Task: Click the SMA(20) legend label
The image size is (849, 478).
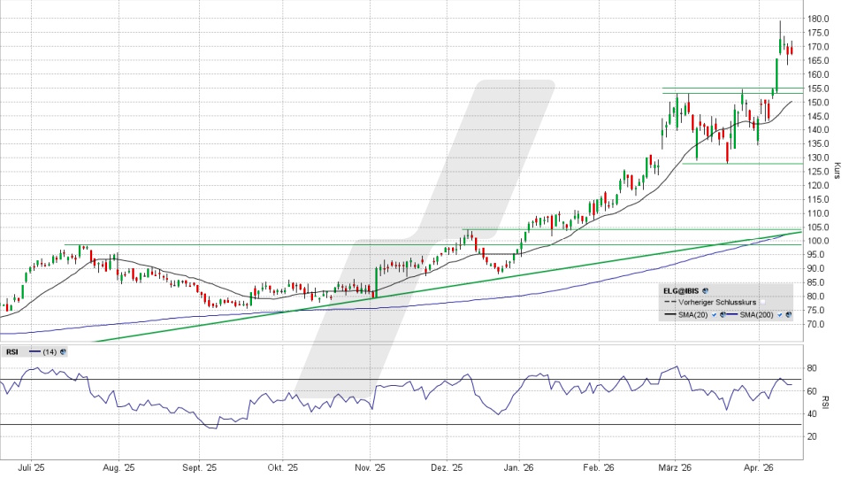Action: (x=693, y=315)
